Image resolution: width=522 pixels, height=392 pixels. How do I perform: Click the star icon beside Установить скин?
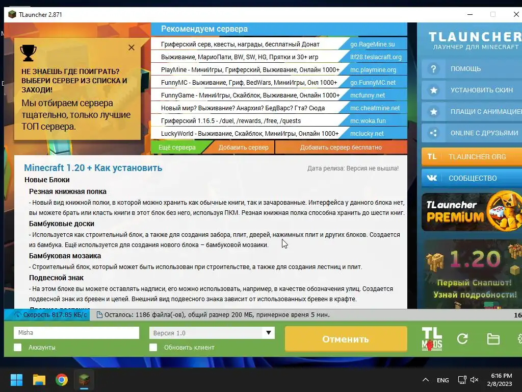coord(433,90)
